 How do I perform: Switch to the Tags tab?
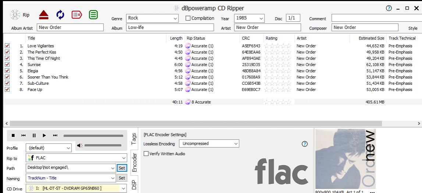pyautogui.click(x=134, y=139)
